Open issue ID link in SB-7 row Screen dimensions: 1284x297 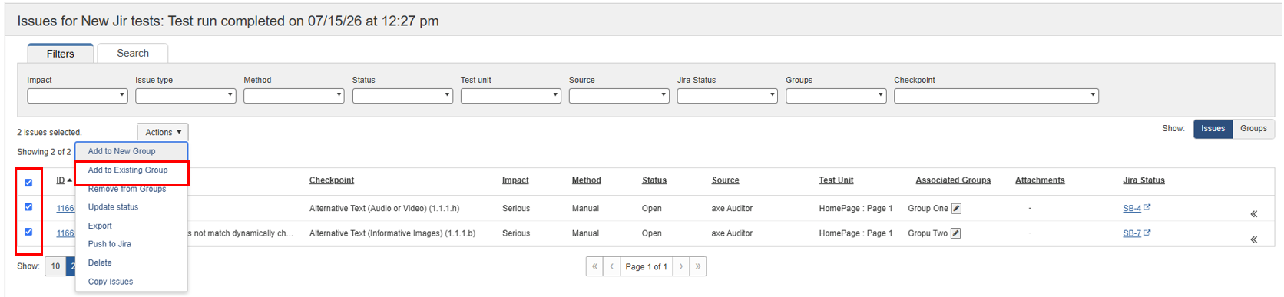coord(65,233)
